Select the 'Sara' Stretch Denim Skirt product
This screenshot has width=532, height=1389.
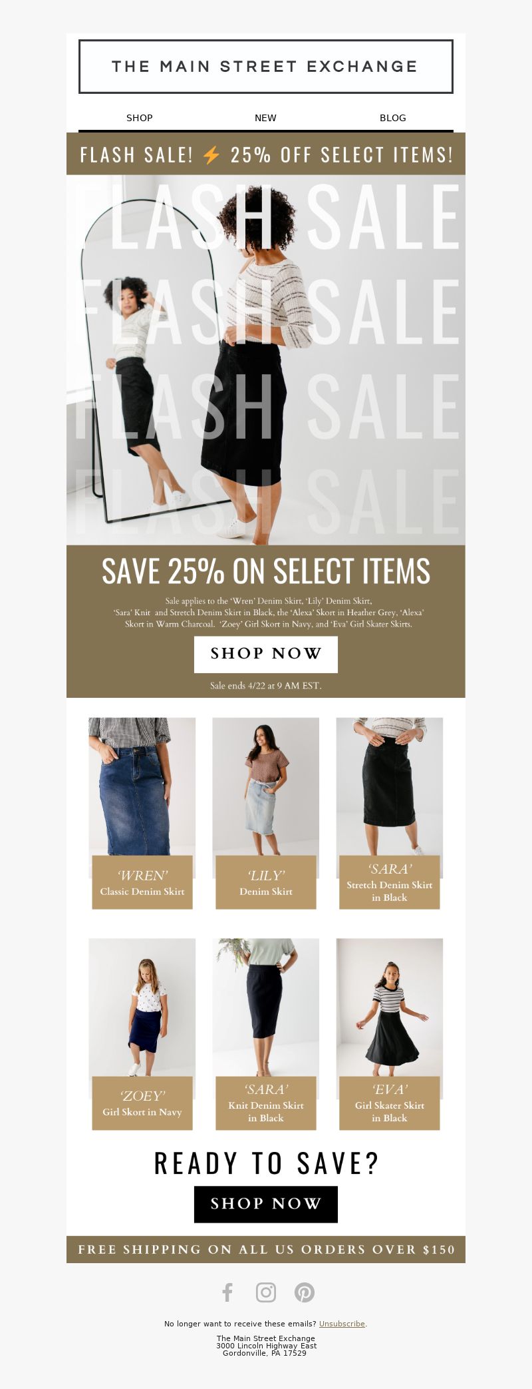[x=390, y=813]
